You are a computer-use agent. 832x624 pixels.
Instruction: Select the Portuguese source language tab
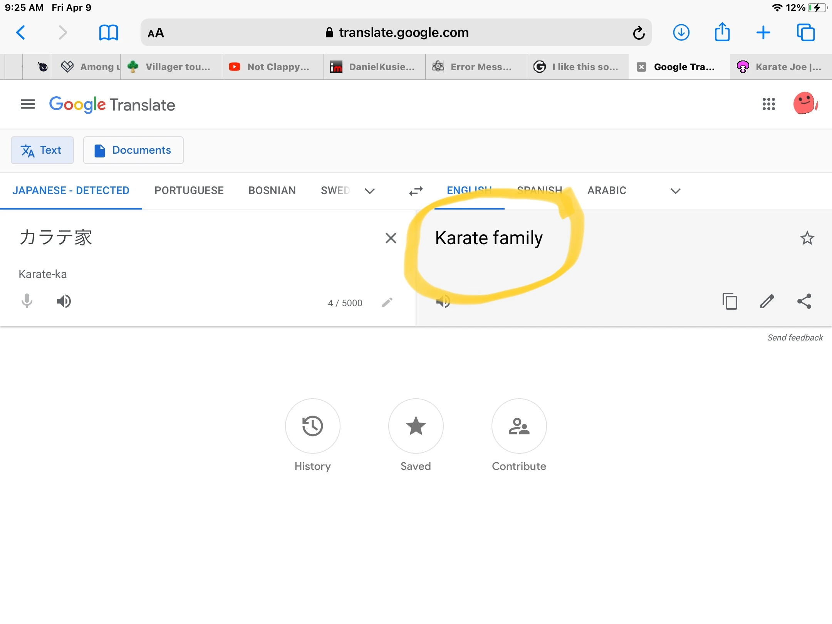pos(189,190)
